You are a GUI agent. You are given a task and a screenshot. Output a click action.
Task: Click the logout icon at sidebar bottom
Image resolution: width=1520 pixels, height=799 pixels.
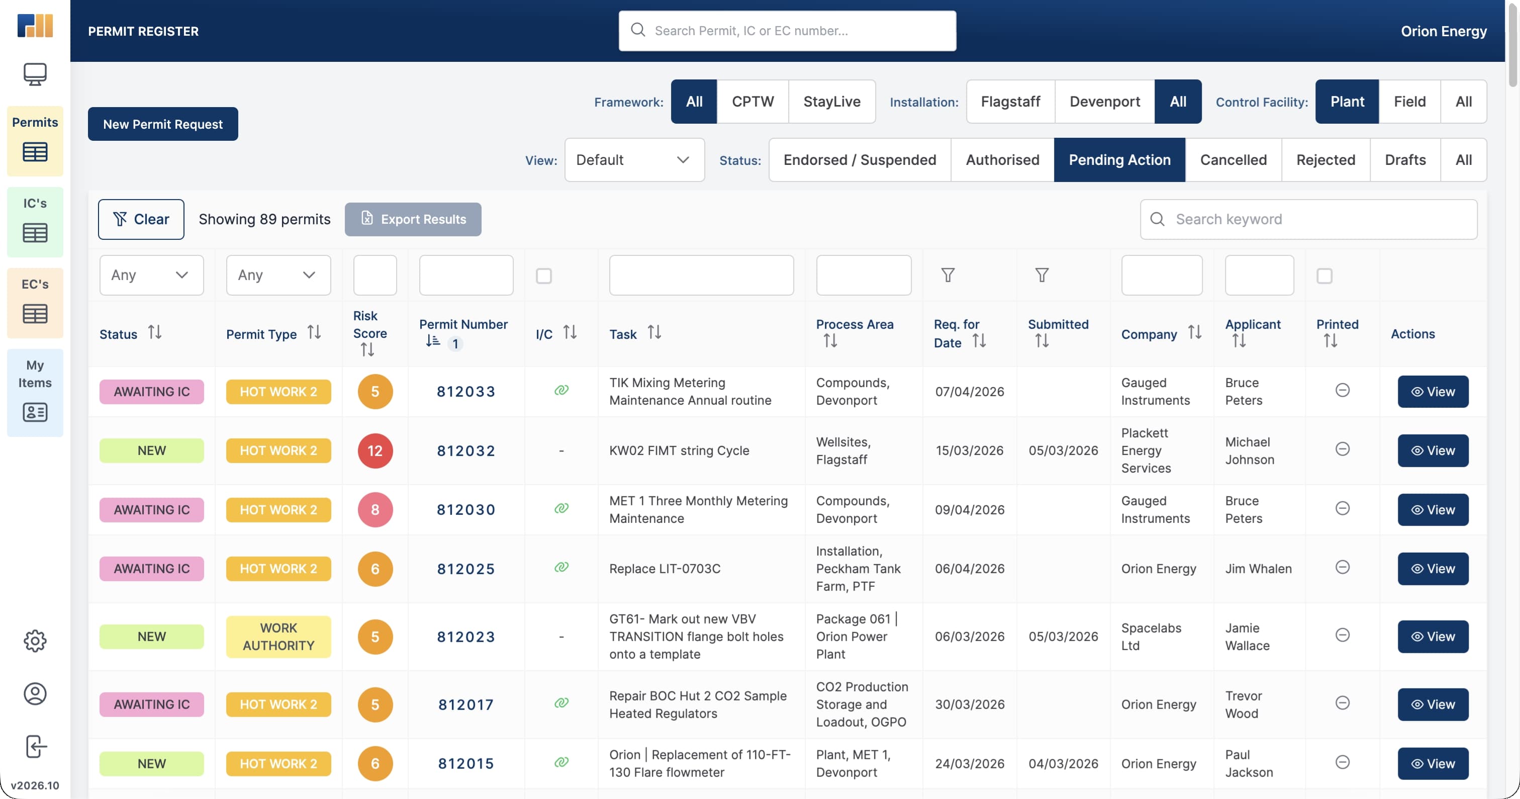point(35,746)
